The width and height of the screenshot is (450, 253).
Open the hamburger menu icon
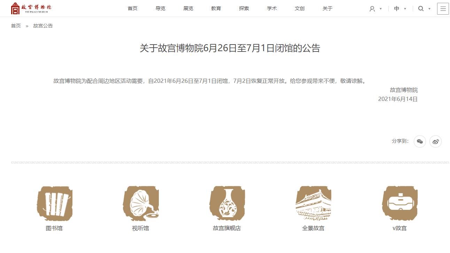[443, 9]
